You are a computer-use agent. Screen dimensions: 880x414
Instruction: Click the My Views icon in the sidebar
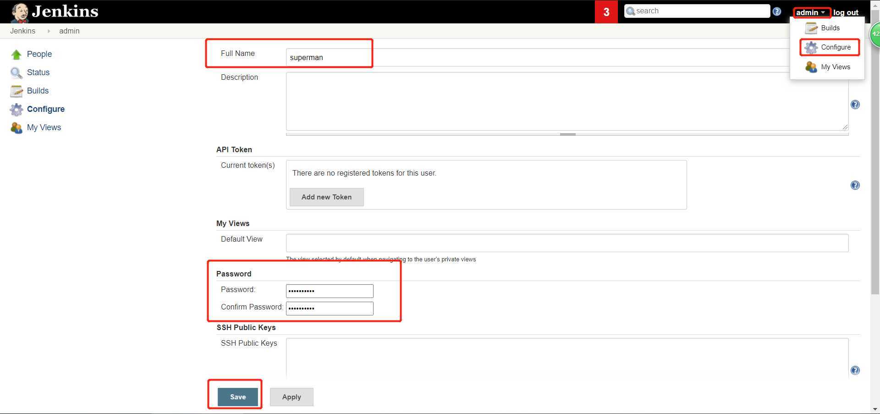16,128
